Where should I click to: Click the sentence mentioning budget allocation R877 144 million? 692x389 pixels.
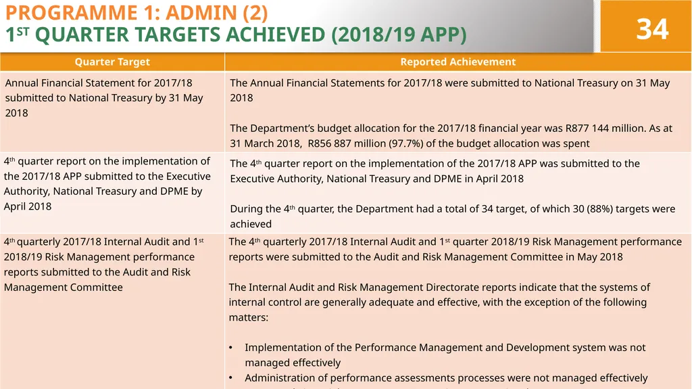tap(451, 136)
